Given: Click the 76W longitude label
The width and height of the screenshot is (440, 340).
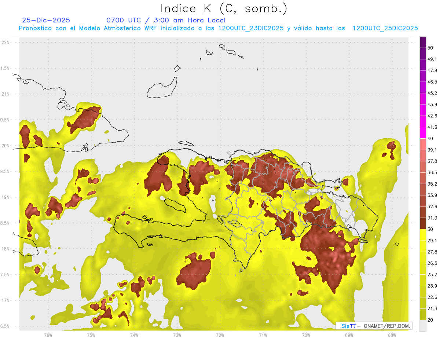Looking at the screenshot, I should point(48,335).
